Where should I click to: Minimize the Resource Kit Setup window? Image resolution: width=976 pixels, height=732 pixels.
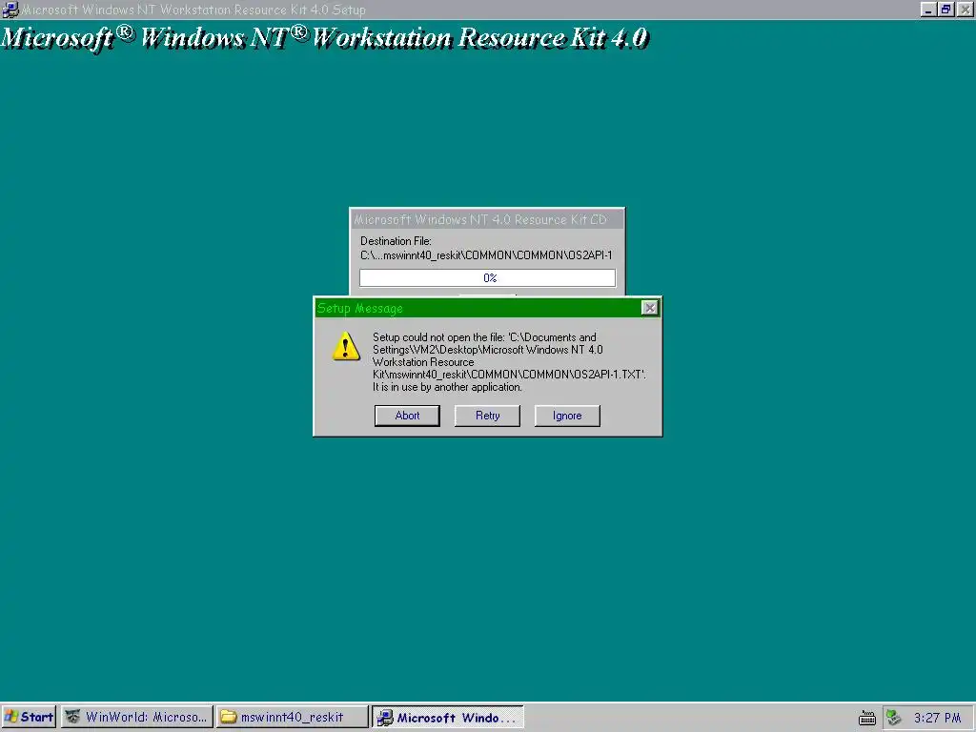[x=928, y=10]
